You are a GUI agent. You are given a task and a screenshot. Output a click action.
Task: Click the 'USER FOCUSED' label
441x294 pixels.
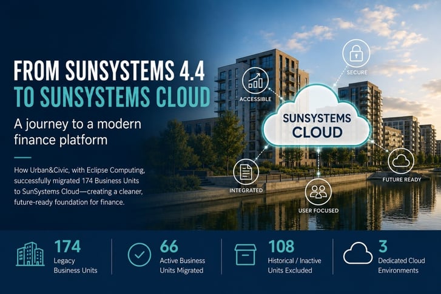[318, 210]
